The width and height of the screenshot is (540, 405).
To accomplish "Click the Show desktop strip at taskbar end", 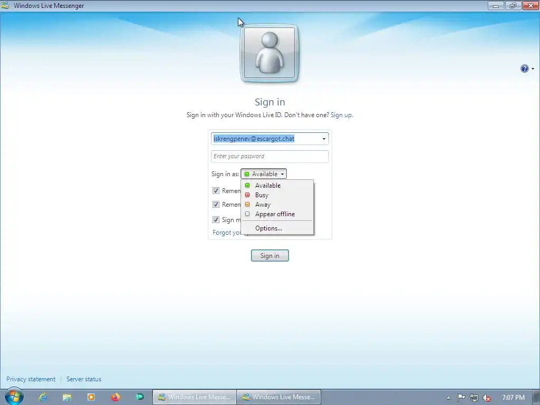I will pyautogui.click(x=536, y=397).
